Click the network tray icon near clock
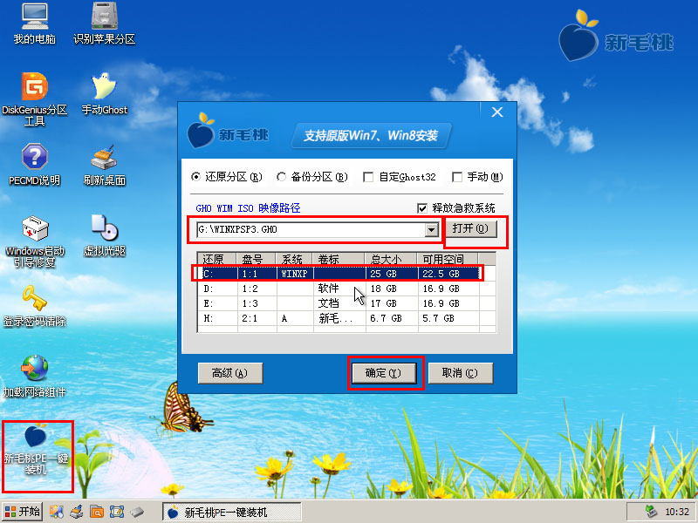This screenshot has width=698, height=523. [651, 512]
